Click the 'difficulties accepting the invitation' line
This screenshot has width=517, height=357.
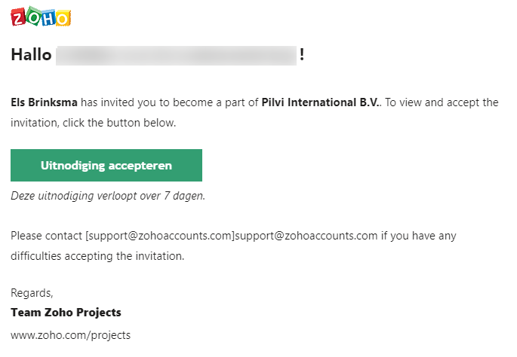97,256
